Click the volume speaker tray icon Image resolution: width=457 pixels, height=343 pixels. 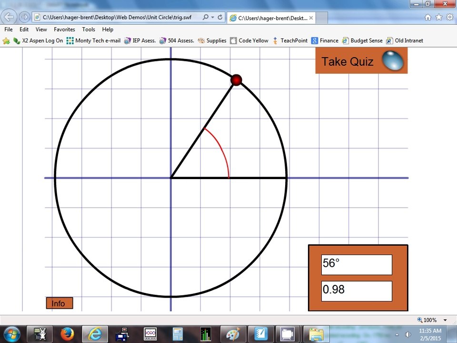tap(408, 334)
